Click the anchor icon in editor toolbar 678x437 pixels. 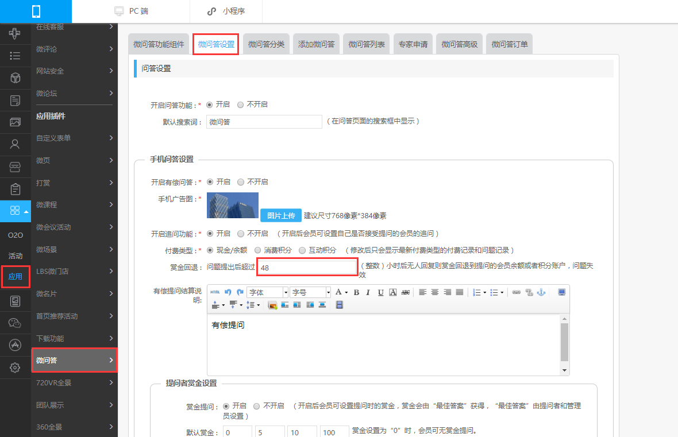541,293
